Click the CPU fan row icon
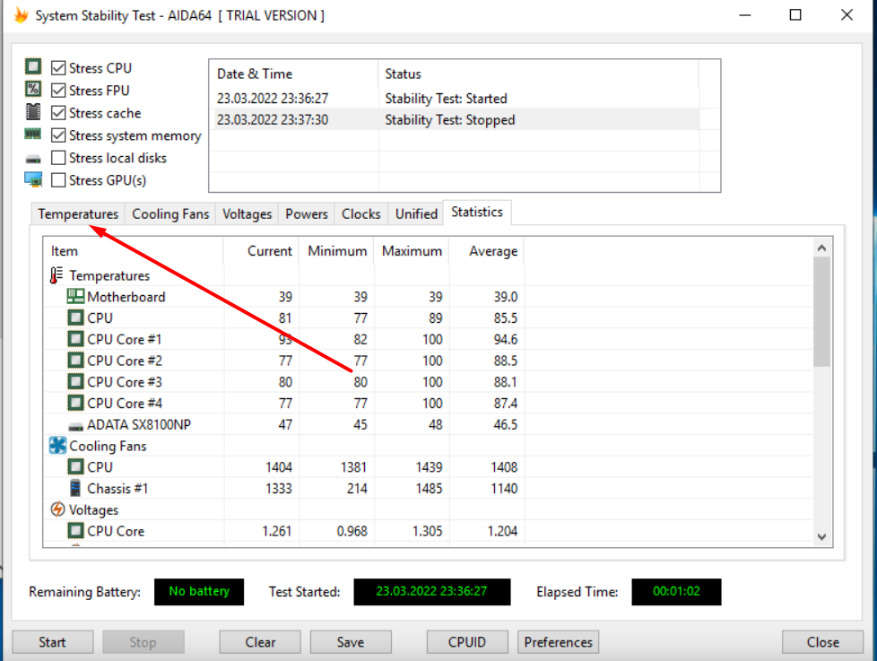Image resolution: width=877 pixels, height=661 pixels. pos(75,466)
